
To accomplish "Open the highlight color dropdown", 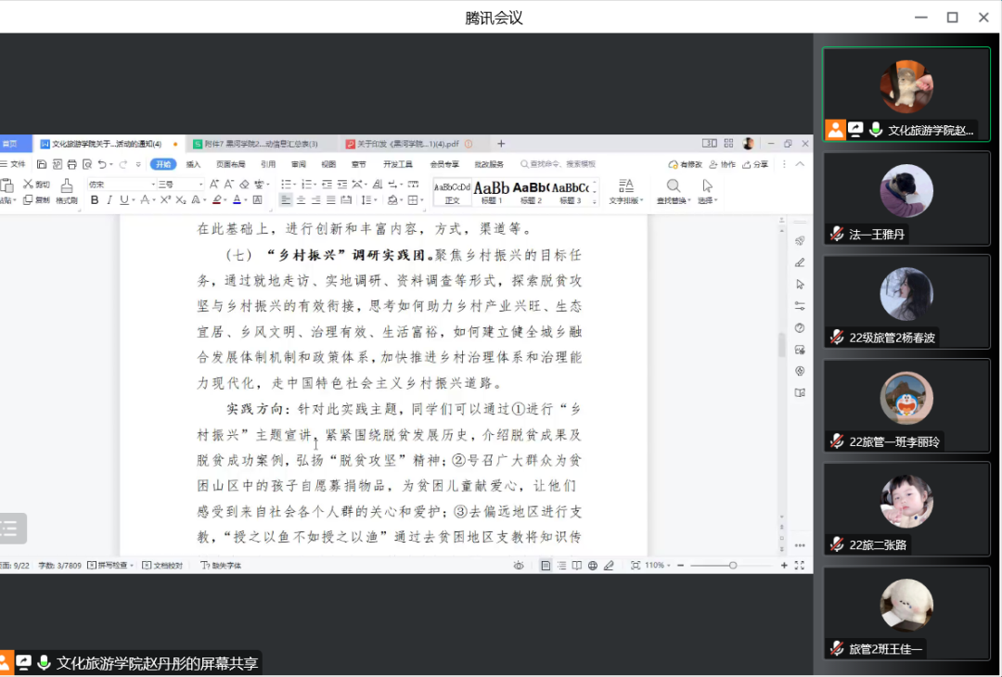I will point(225,200).
